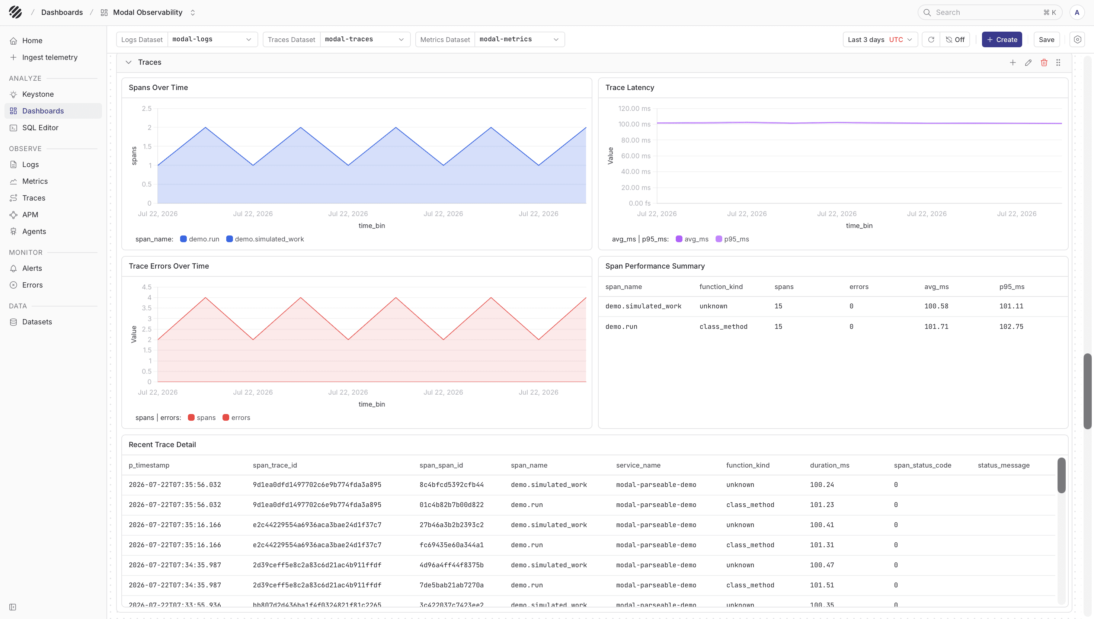Toggle p95_ms legend item
This screenshot has width=1094, height=619.
click(732, 239)
